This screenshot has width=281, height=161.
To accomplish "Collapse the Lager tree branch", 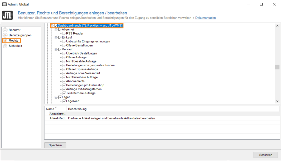I will (56, 97).
